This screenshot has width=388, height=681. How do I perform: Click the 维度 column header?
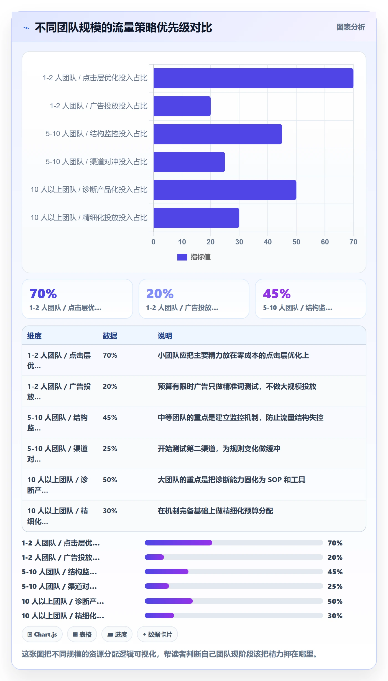pos(34,336)
